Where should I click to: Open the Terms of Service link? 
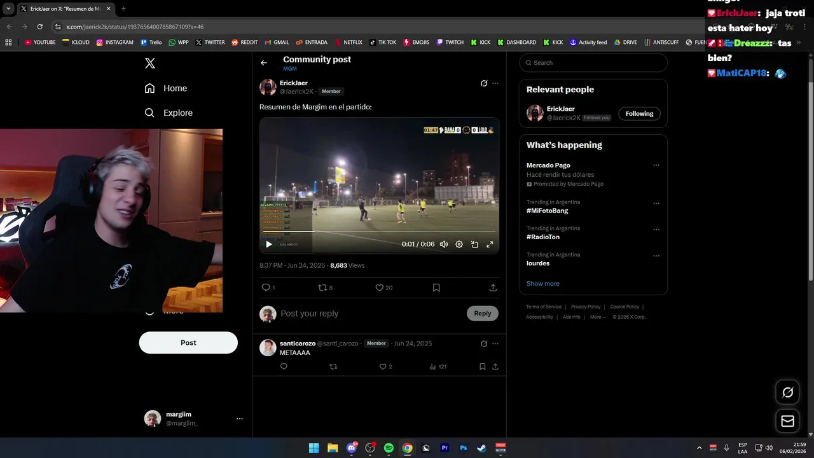[x=544, y=307]
